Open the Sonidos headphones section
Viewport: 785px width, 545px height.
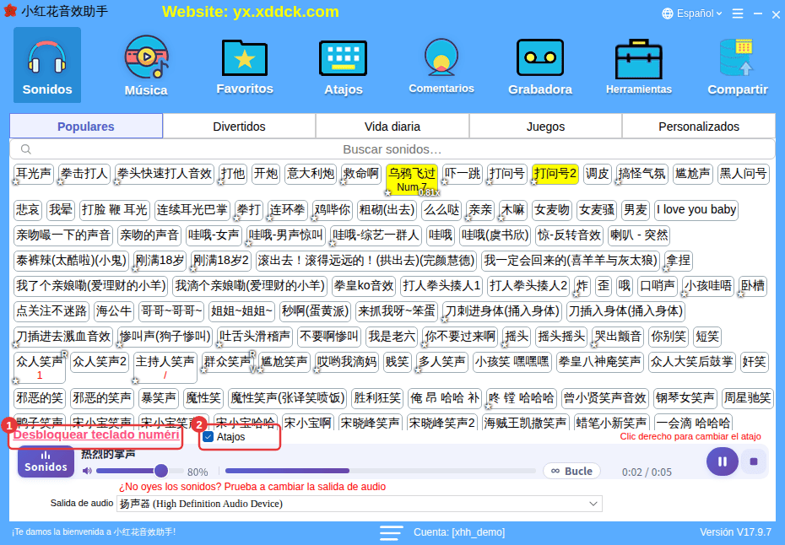pyautogui.click(x=47, y=65)
